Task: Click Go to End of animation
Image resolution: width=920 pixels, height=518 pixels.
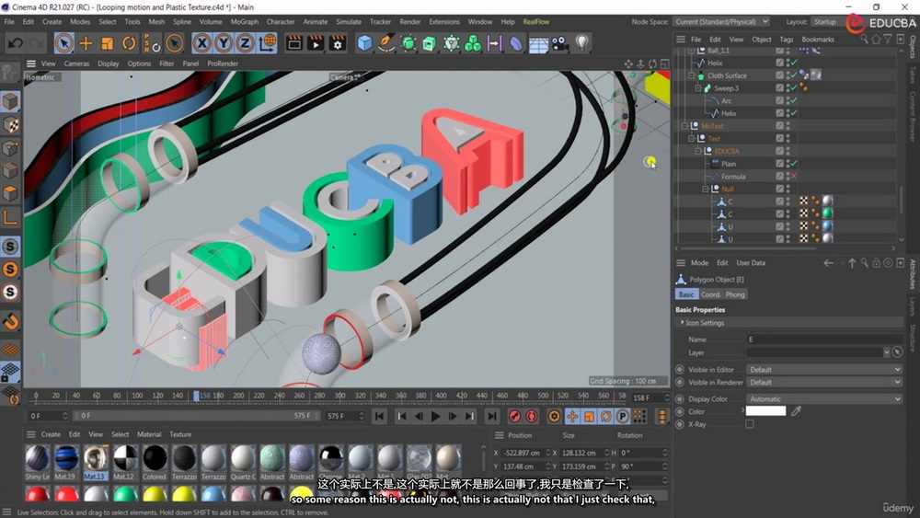Action: [491, 417]
